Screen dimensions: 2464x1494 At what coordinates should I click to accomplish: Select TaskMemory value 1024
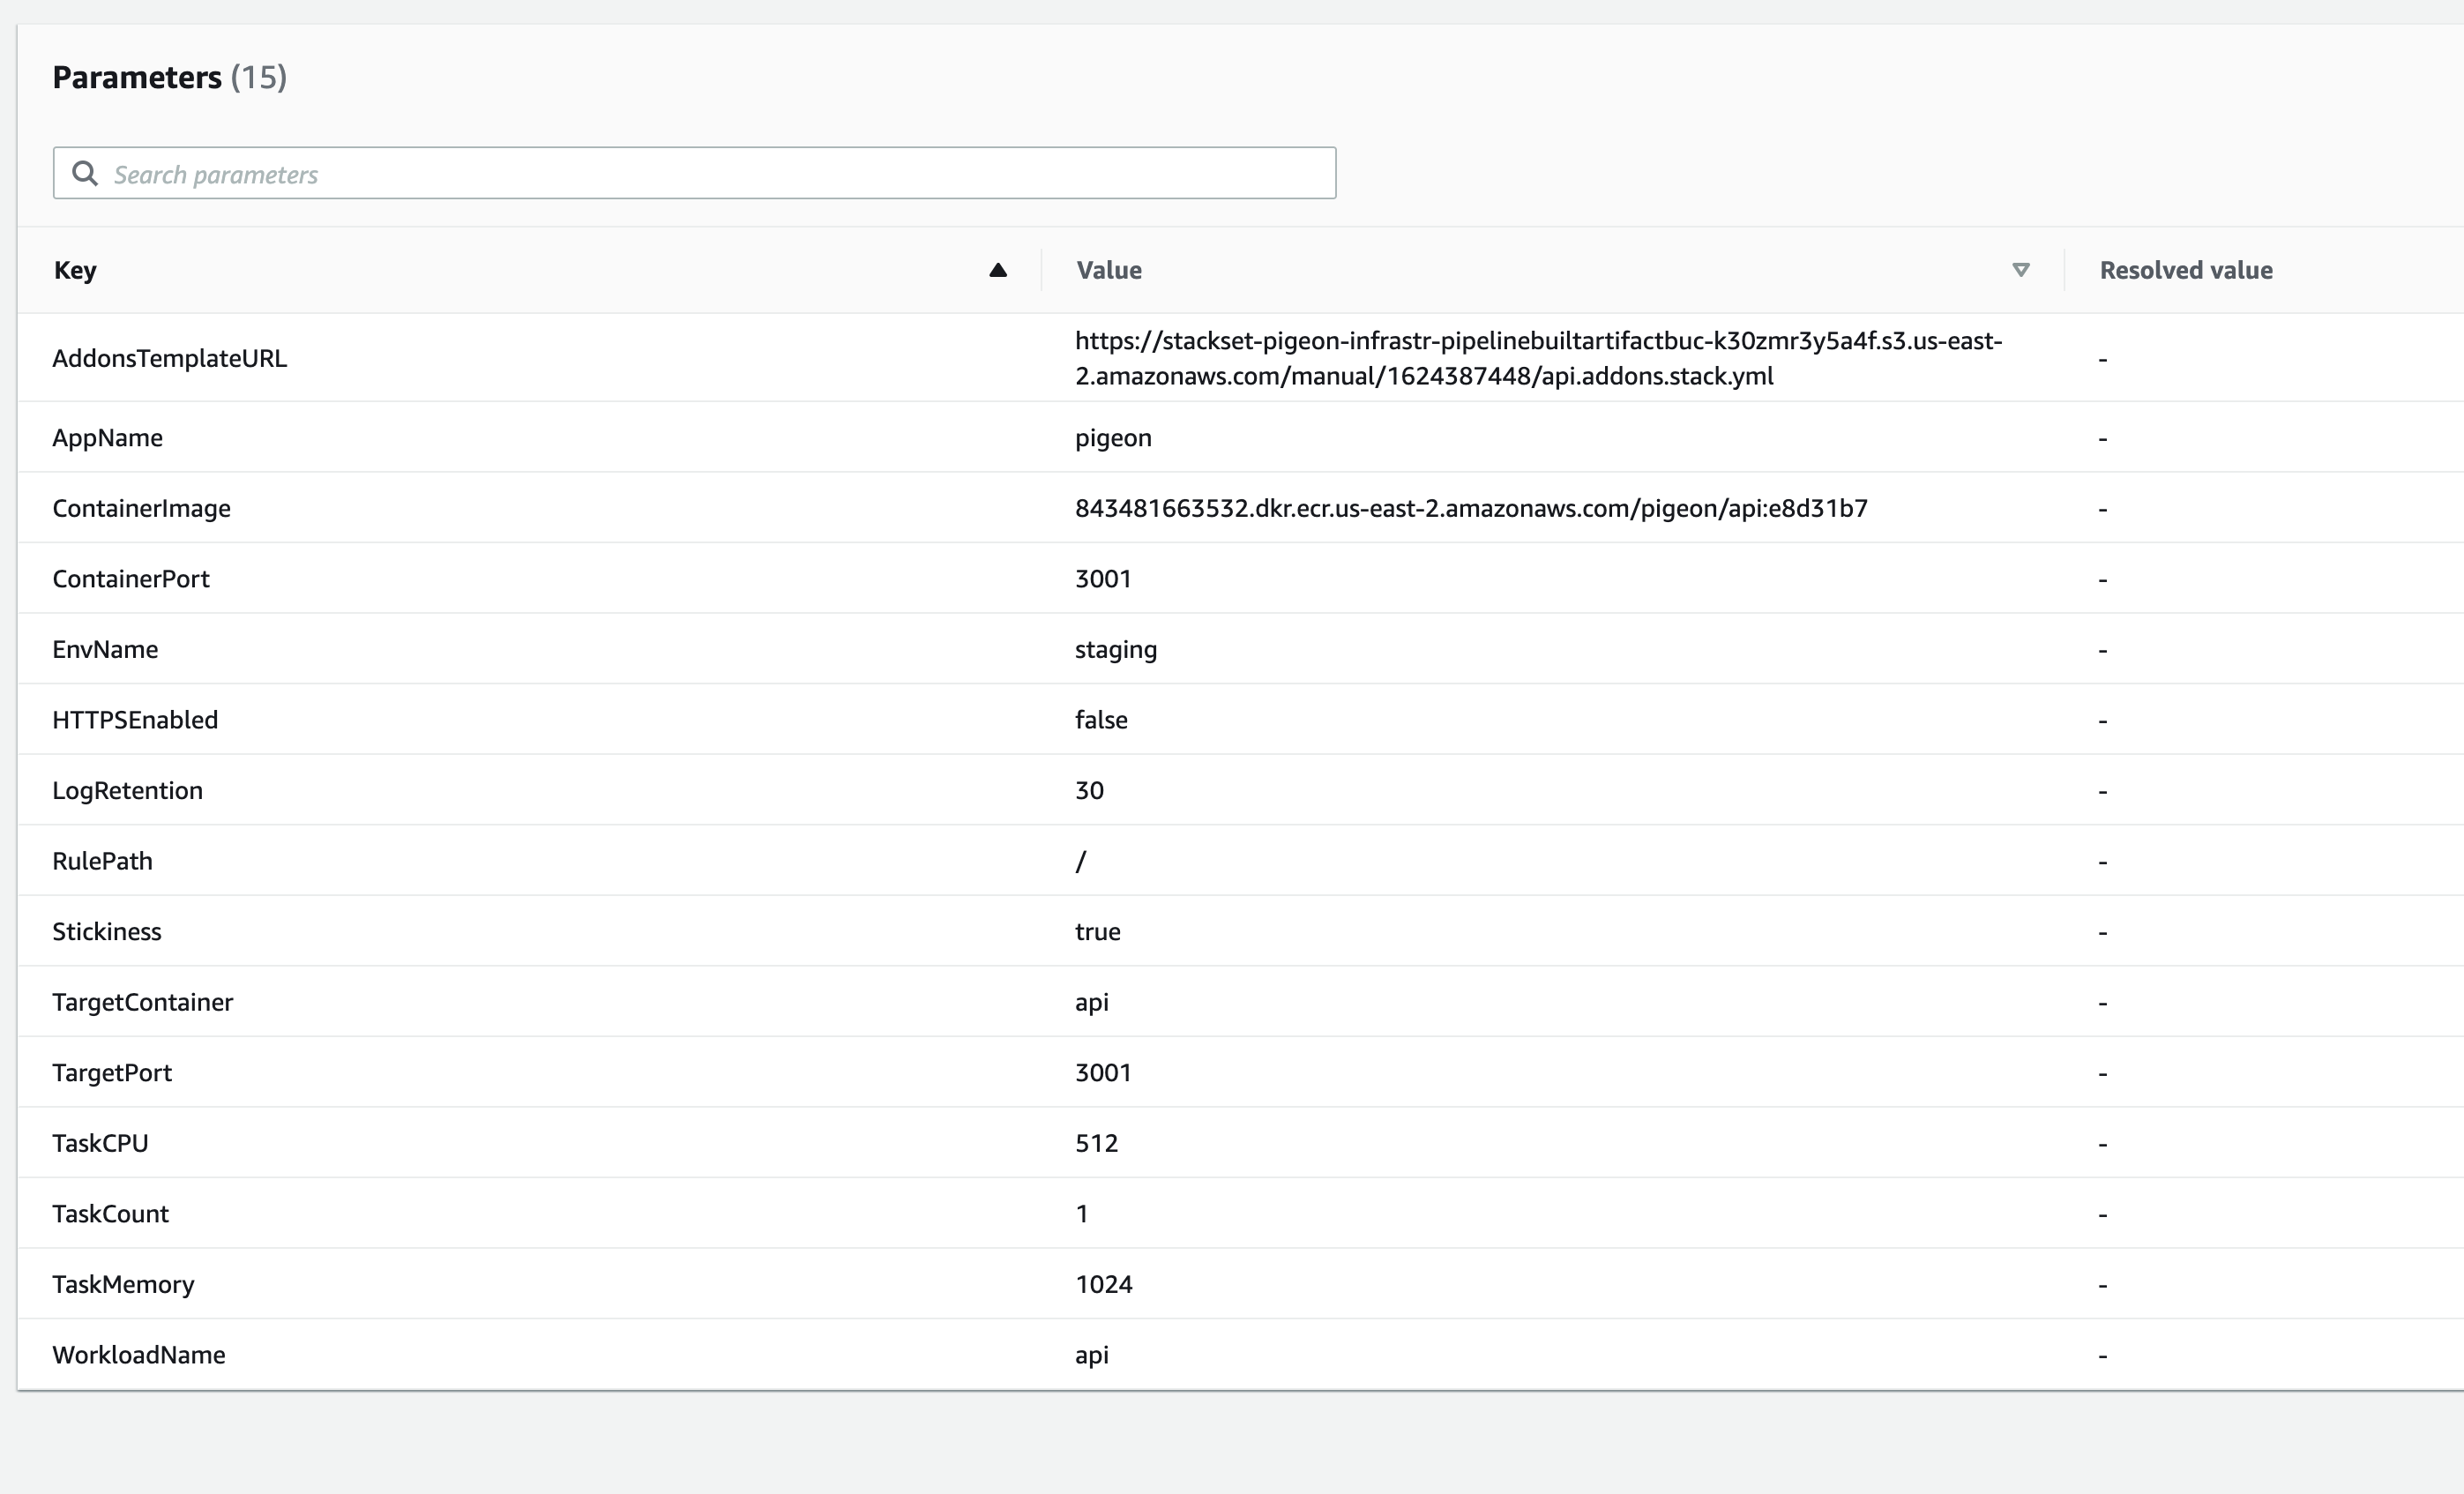coord(1104,1284)
